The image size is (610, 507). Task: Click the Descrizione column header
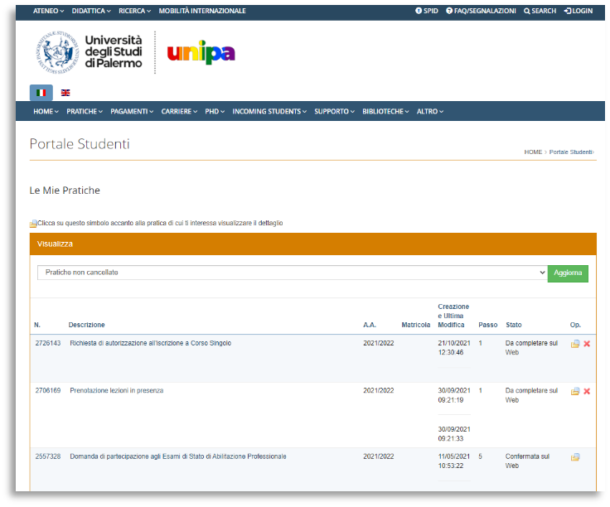(x=86, y=325)
